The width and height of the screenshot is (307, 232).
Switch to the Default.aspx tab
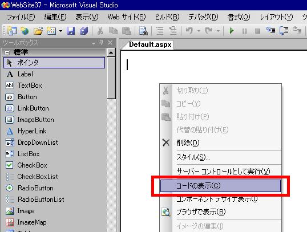point(150,44)
